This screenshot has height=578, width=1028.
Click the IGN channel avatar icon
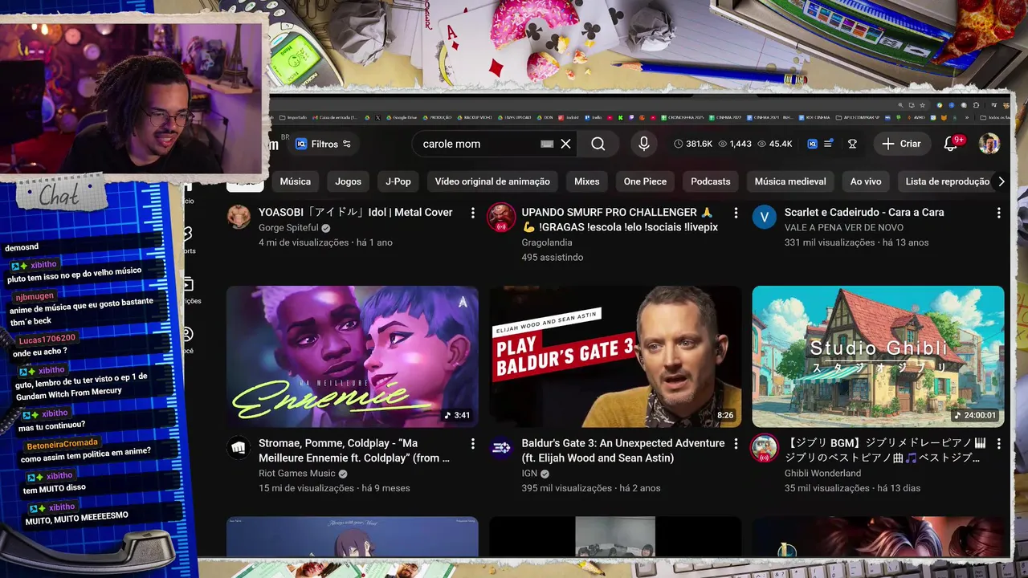(x=501, y=447)
